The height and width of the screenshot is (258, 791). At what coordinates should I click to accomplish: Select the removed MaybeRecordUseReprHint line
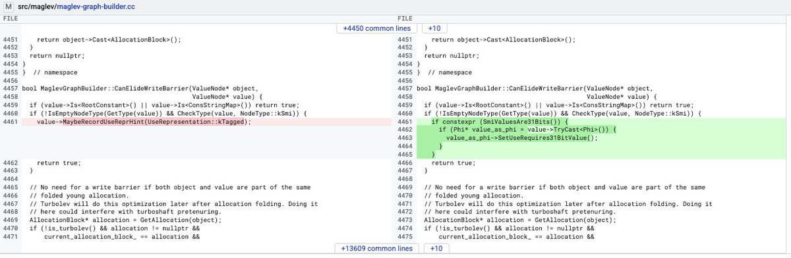(208, 122)
